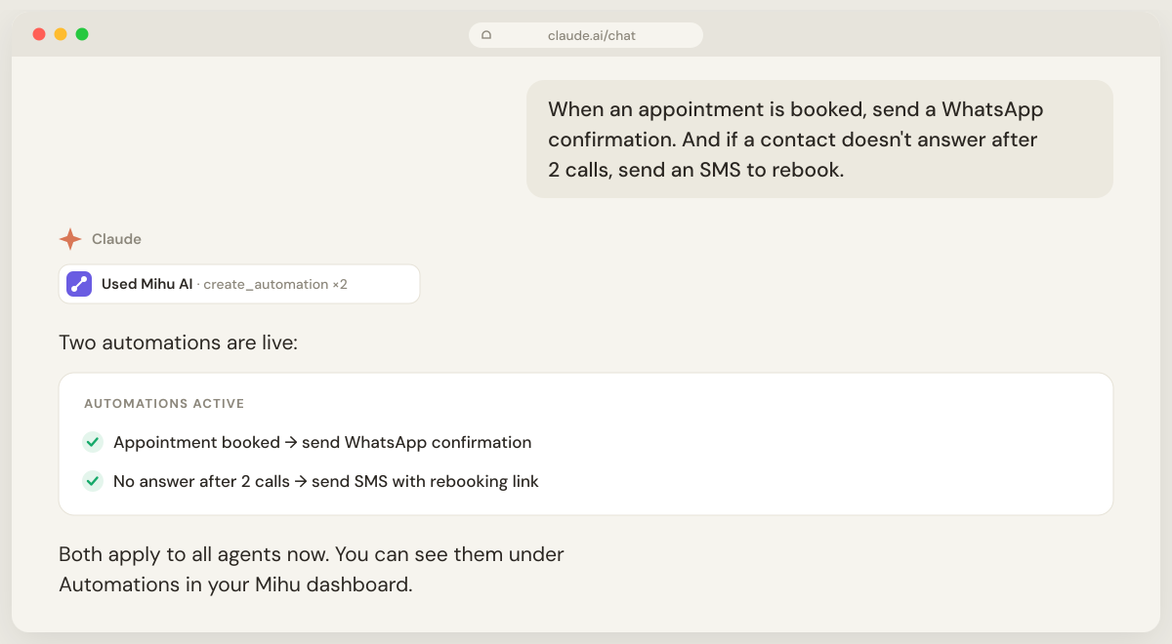Viewport: 1172px width, 644px height.
Task: Close the window with red button
Action: pyautogui.click(x=39, y=34)
